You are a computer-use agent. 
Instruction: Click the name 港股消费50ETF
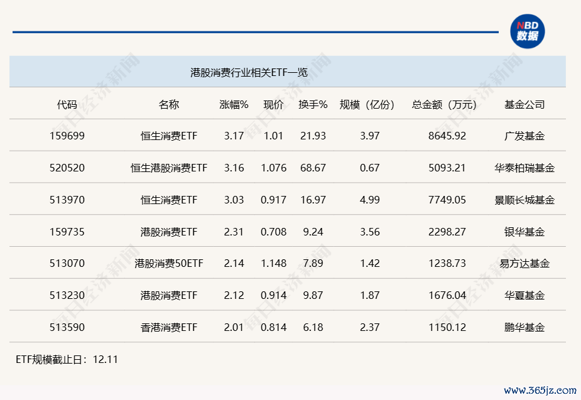pyautogui.click(x=169, y=263)
